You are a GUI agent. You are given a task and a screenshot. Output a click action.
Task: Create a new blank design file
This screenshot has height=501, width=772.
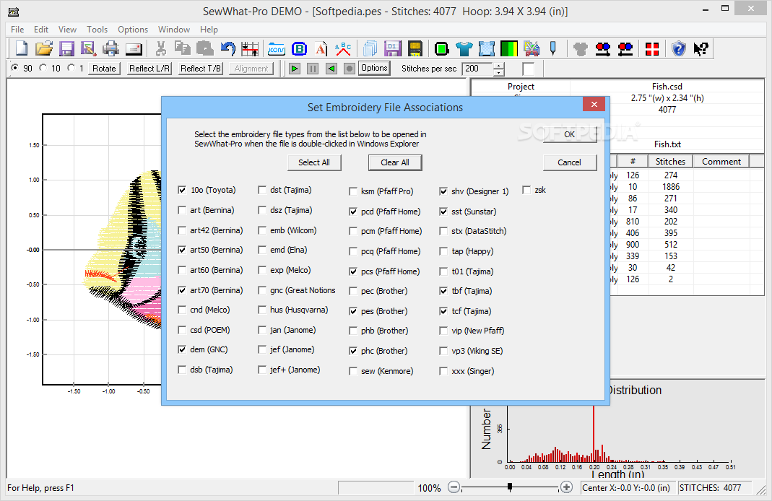(x=22, y=48)
